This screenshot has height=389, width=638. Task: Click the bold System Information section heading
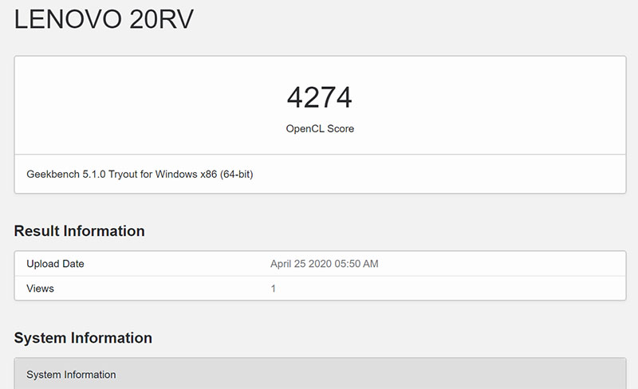tap(83, 338)
